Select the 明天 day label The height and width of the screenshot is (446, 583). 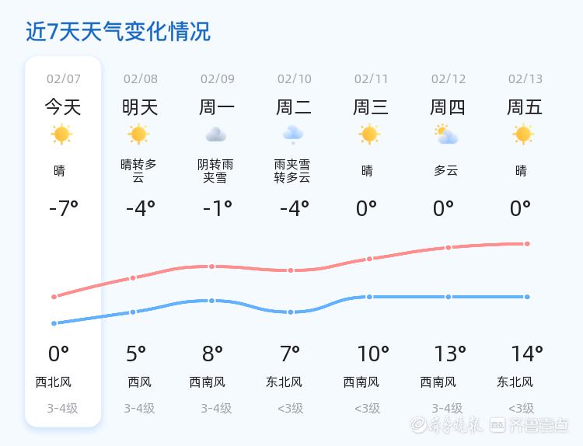point(140,106)
